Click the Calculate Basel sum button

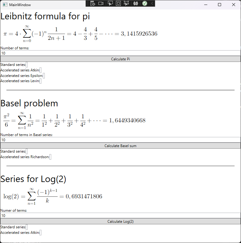coord(120,146)
